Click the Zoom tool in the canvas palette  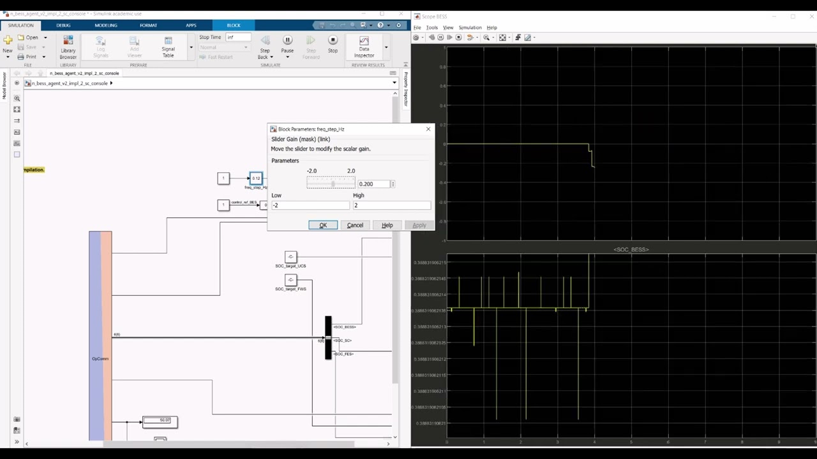[17, 98]
